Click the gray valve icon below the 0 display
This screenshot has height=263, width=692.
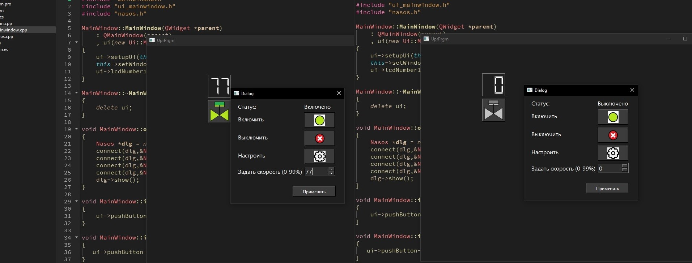(493, 110)
